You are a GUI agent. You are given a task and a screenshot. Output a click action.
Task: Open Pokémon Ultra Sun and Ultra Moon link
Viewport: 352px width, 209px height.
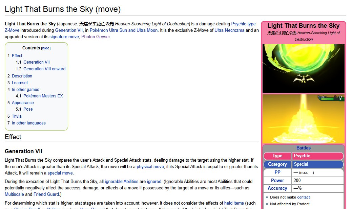point(123,30)
